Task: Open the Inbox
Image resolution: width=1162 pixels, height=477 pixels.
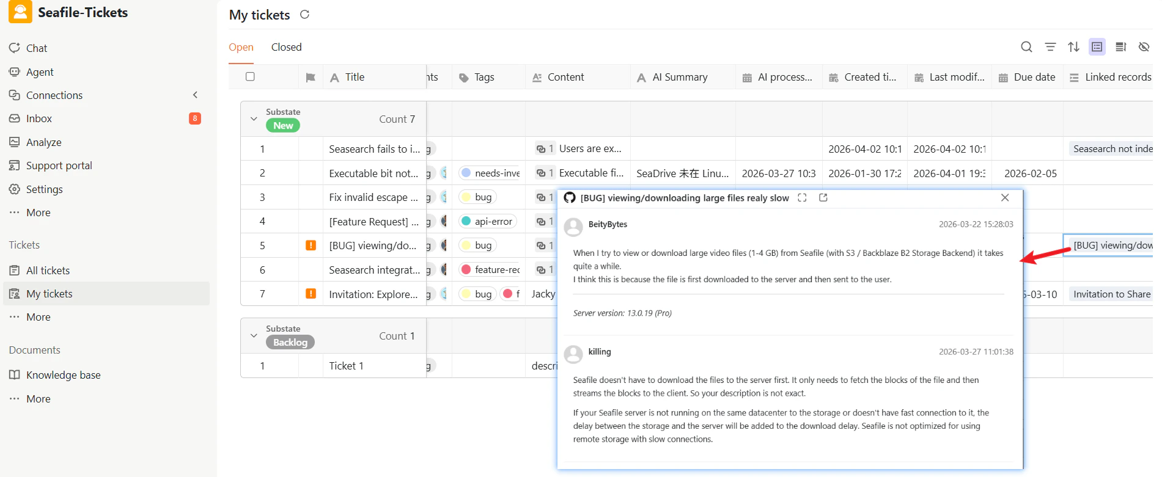Action: click(x=39, y=118)
